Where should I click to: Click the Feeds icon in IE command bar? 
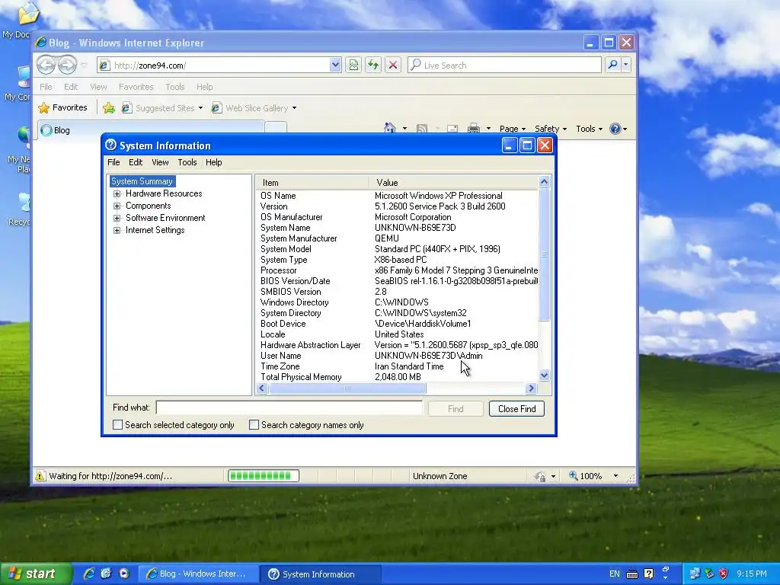click(422, 129)
